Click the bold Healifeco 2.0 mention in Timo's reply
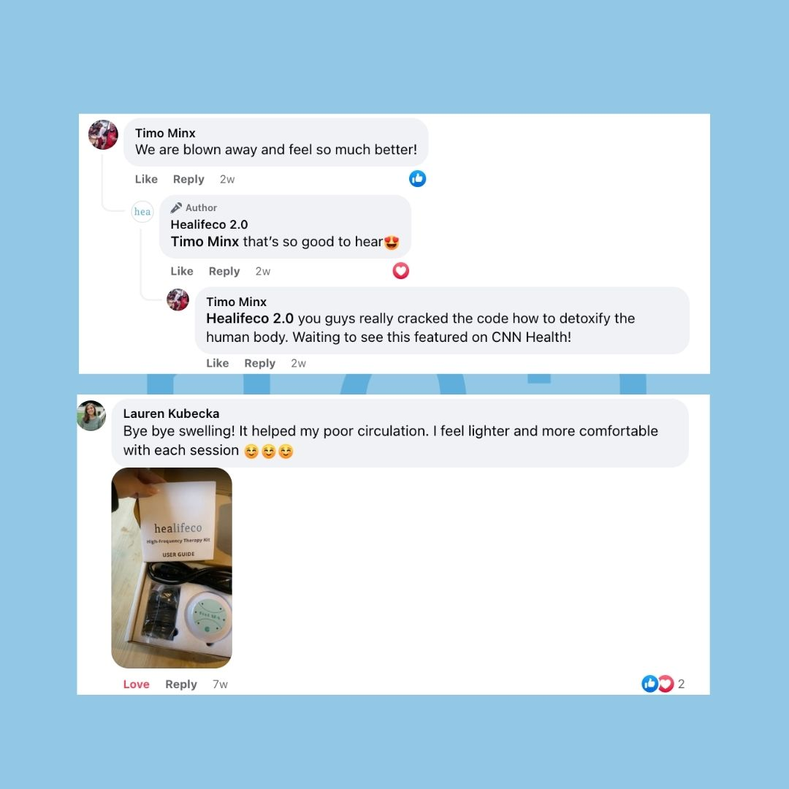Screen dimensions: 789x789 click(250, 319)
